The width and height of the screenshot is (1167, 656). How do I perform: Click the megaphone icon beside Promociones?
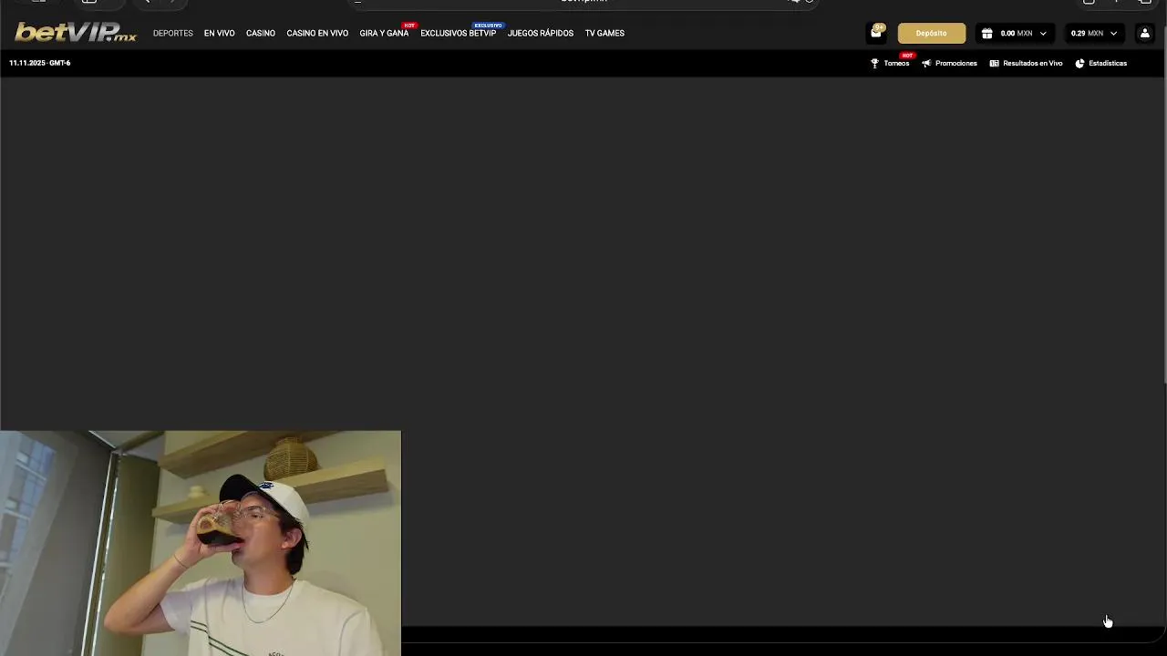coord(926,63)
